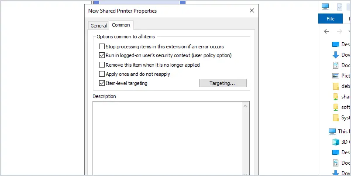Click the Description scrollbar up arrow
This screenshot has width=351, height=176.
[245, 106]
